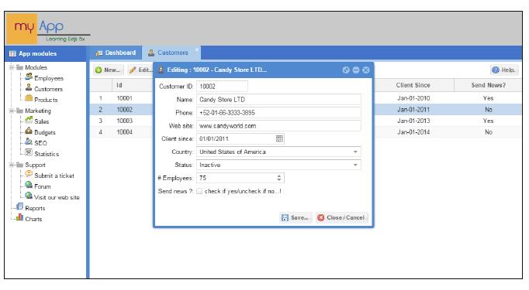This screenshot has width=529, height=290.
Task: Sort by Client Since column header
Action: point(413,85)
